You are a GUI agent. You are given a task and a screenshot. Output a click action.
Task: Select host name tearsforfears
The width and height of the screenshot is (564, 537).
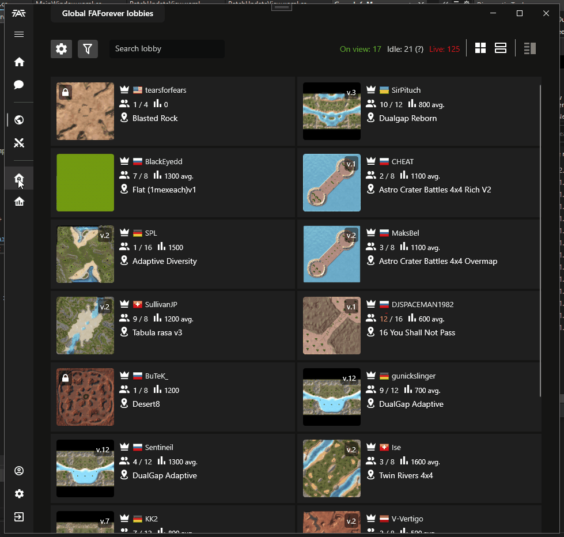pos(165,90)
